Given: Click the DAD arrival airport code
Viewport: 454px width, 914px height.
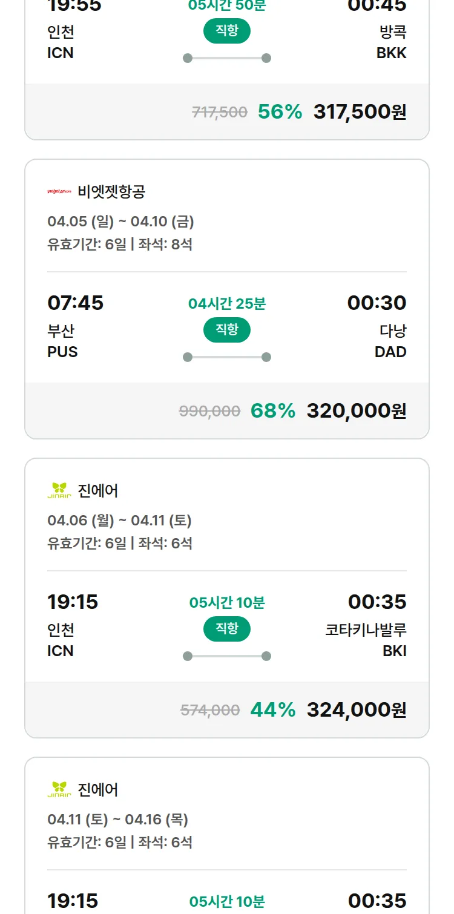Looking at the screenshot, I should [x=390, y=352].
